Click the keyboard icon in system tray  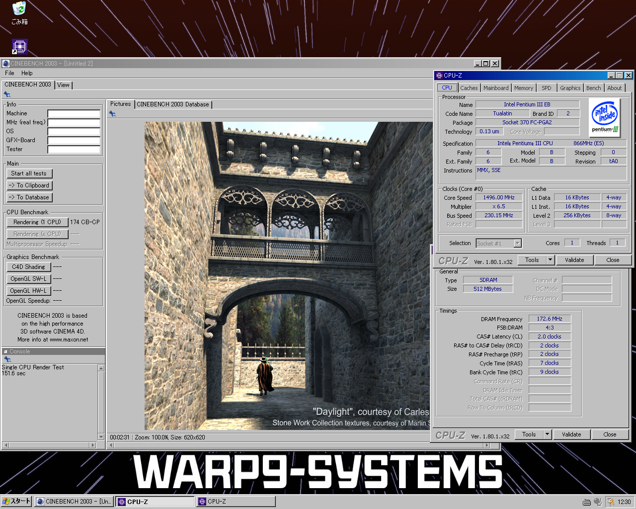(587, 502)
